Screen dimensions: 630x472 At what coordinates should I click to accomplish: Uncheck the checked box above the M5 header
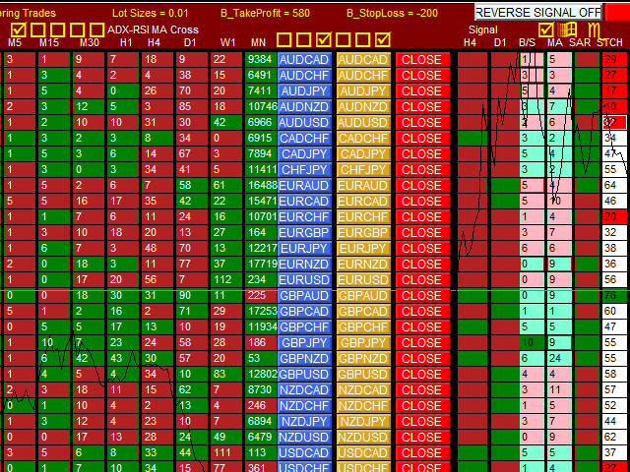tap(18, 29)
